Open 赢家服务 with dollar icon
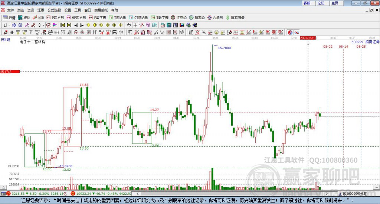 click(235, 18)
